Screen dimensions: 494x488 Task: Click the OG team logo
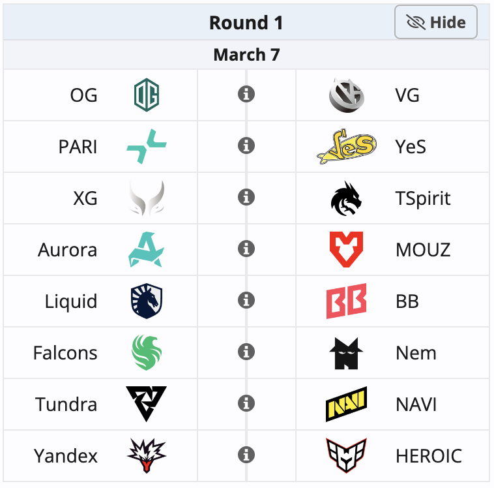click(146, 95)
